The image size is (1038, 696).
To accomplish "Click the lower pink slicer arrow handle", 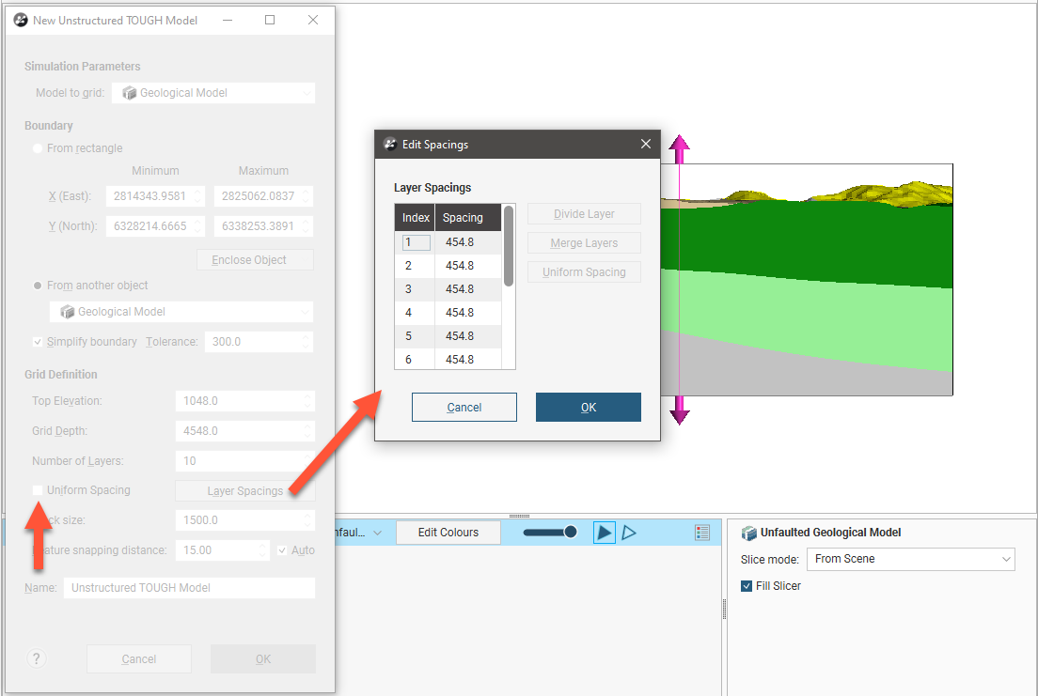I will pos(679,414).
